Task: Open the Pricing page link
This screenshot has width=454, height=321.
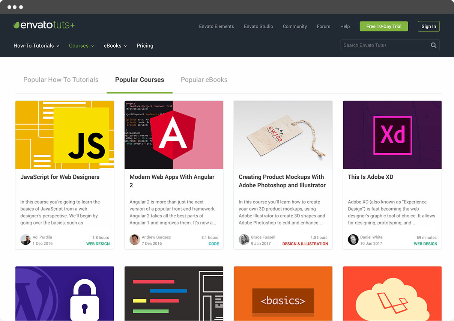Action: [x=145, y=46]
